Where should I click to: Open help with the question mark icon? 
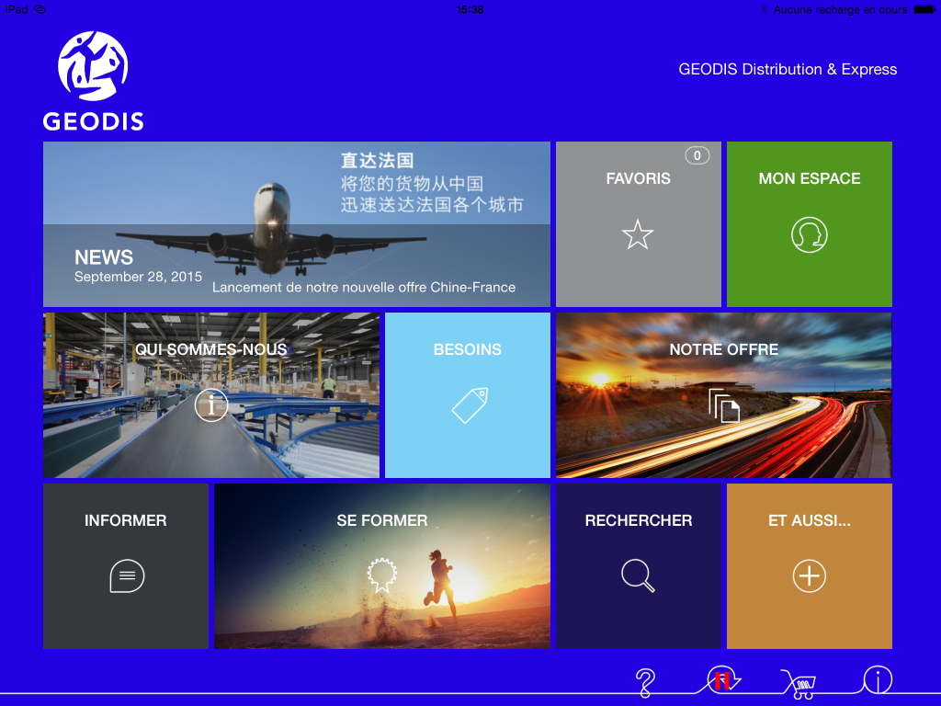[x=645, y=683]
